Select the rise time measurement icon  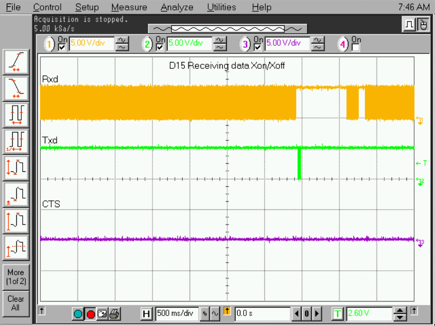coord(16,62)
